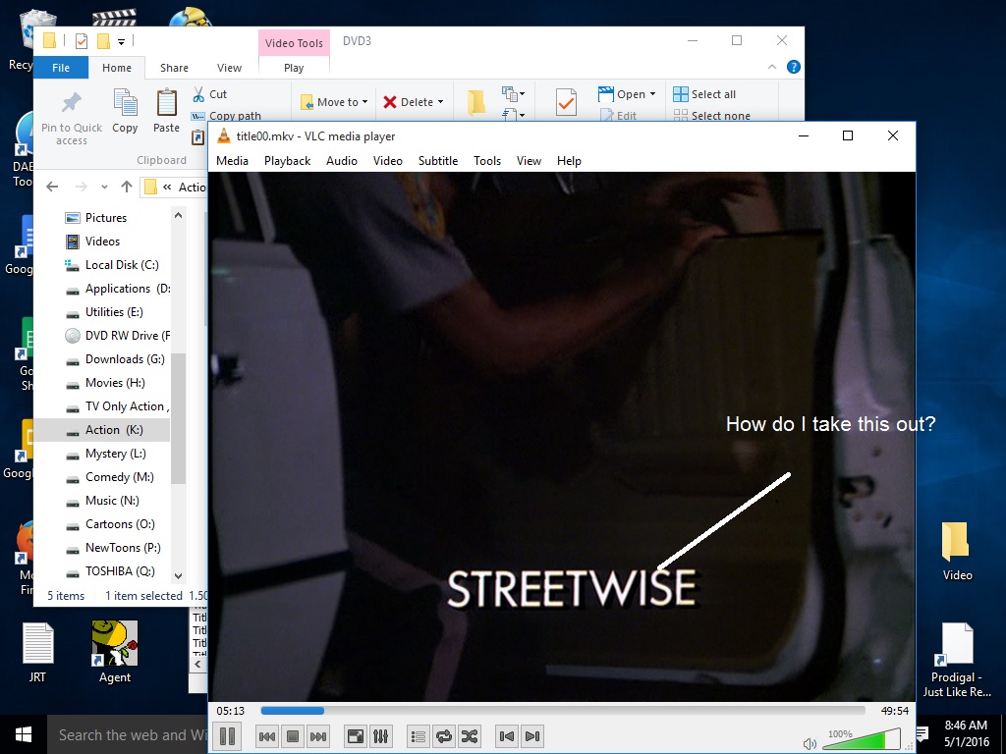Viewport: 1006px width, 754px height.
Task: Pause the video in VLC
Action: tap(227, 735)
